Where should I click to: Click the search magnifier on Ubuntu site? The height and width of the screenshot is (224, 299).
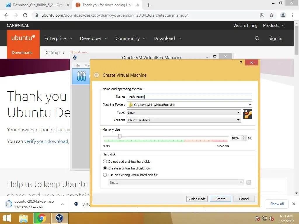click(257, 38)
